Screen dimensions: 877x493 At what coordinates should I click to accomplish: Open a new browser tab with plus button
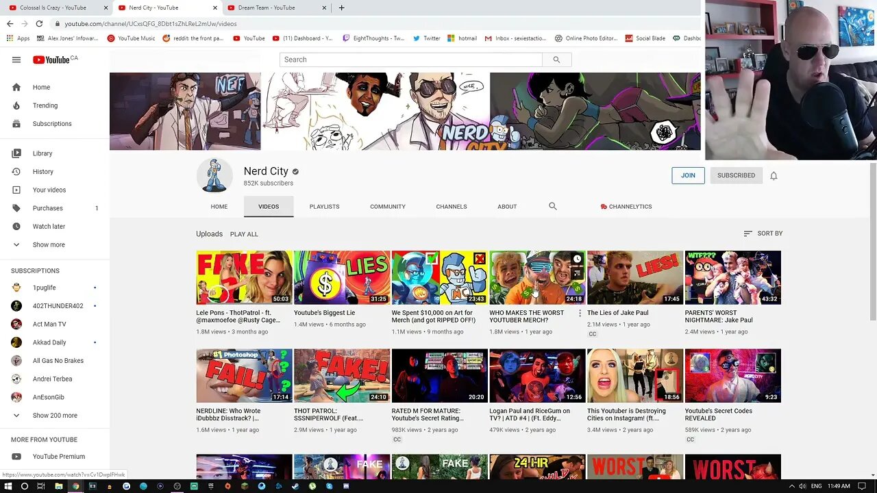click(341, 8)
